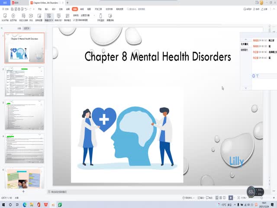Click the zoom in plus button

coord(274,198)
